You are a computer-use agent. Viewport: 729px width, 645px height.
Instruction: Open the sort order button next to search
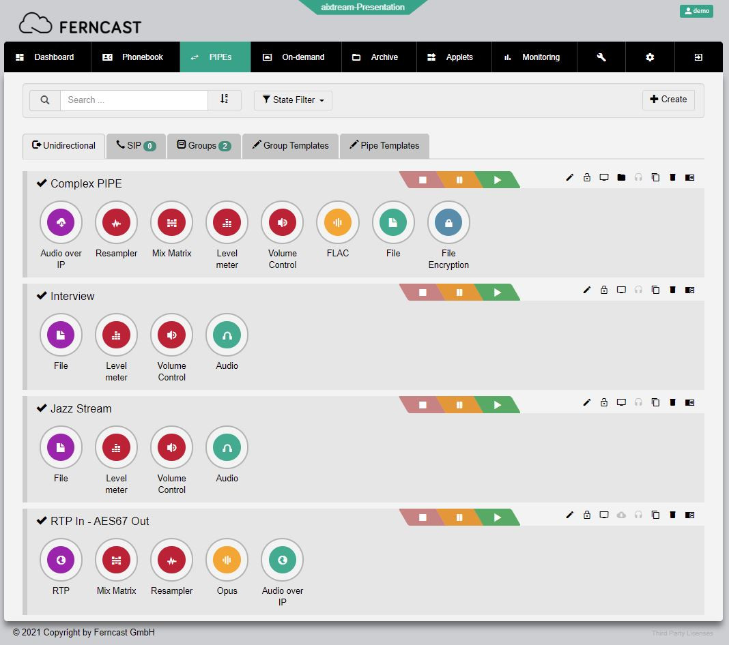point(225,100)
